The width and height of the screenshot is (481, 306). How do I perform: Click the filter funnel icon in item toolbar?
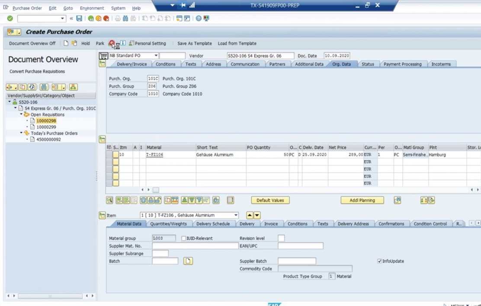point(199,200)
